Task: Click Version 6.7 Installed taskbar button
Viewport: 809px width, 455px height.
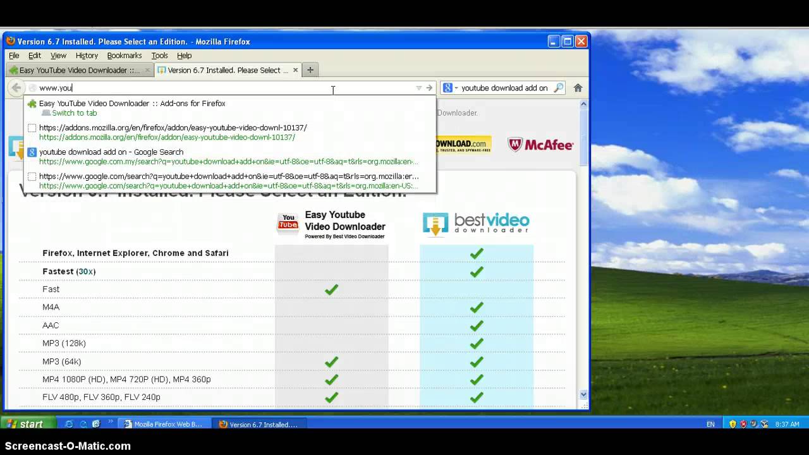Action: point(259,424)
